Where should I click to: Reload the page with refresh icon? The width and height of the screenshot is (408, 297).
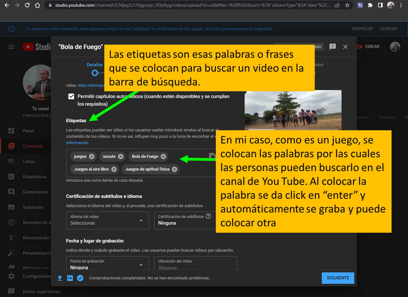pos(27,5)
